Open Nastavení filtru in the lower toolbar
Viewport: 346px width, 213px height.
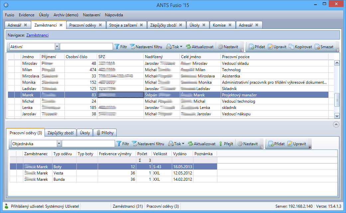coord(148,144)
